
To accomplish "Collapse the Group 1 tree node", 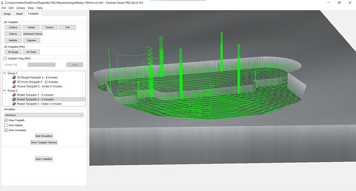I will click(x=5, y=73).
